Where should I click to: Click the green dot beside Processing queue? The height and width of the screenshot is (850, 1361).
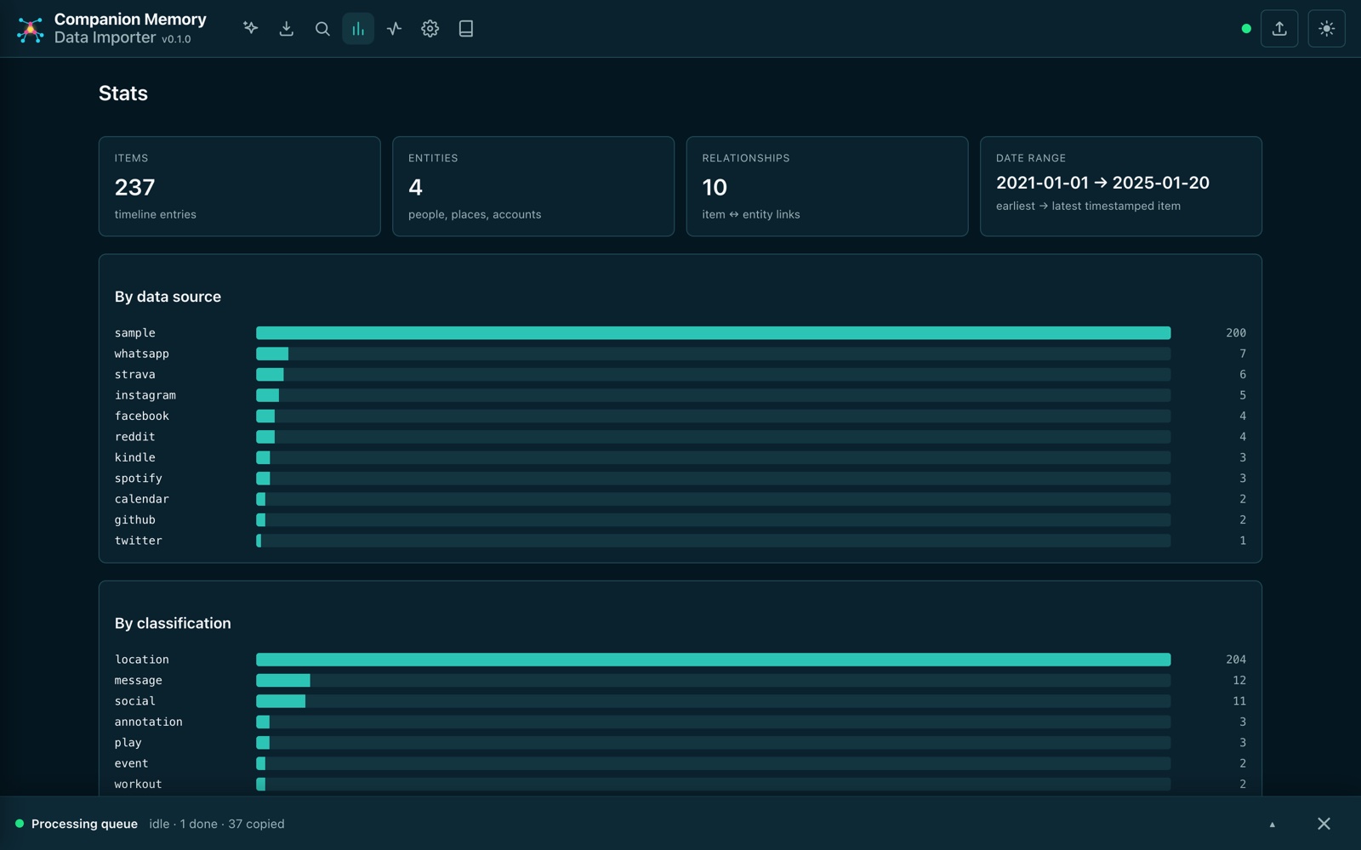coord(20,824)
